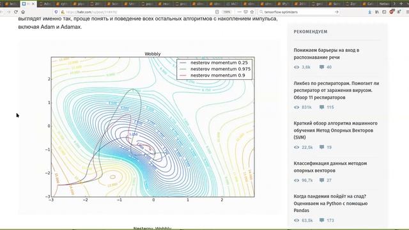Click the 'РЕКОМЕНДУЕМ' section heading
Viewport: 409px width, 230px height.
[x=311, y=31]
